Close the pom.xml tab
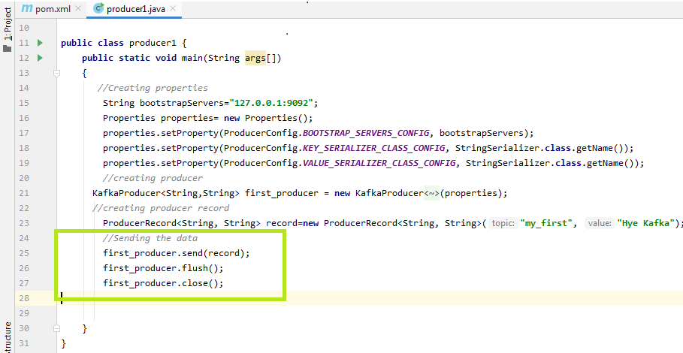683x353 pixels. [78, 8]
